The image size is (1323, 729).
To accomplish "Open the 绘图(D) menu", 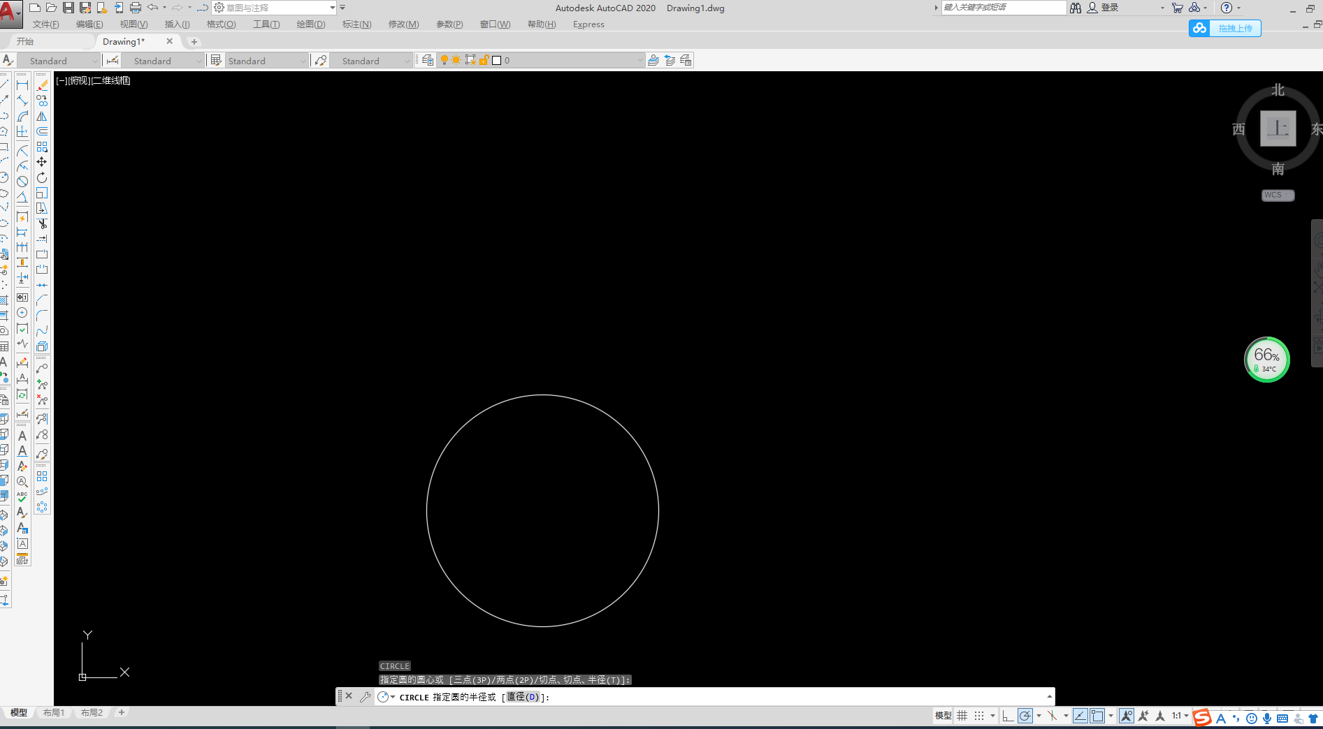I will [310, 24].
